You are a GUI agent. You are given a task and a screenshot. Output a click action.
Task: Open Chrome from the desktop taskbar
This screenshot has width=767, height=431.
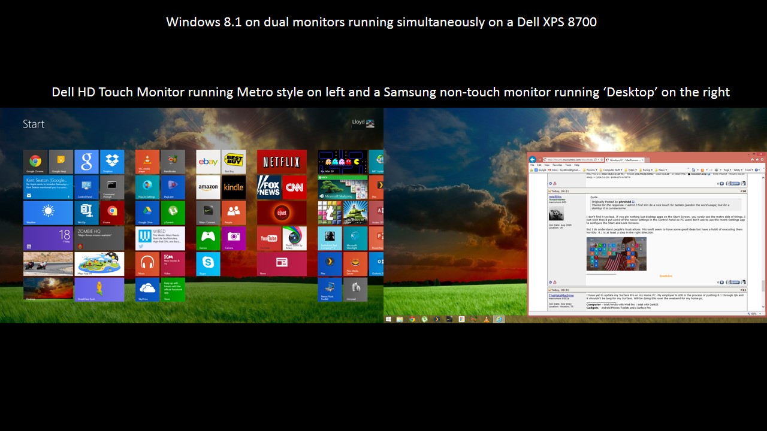(x=412, y=319)
